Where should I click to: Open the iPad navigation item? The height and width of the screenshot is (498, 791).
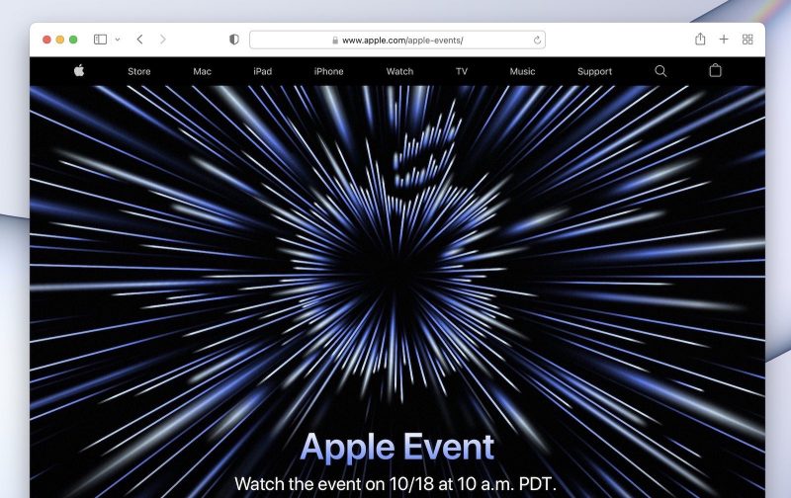click(262, 71)
